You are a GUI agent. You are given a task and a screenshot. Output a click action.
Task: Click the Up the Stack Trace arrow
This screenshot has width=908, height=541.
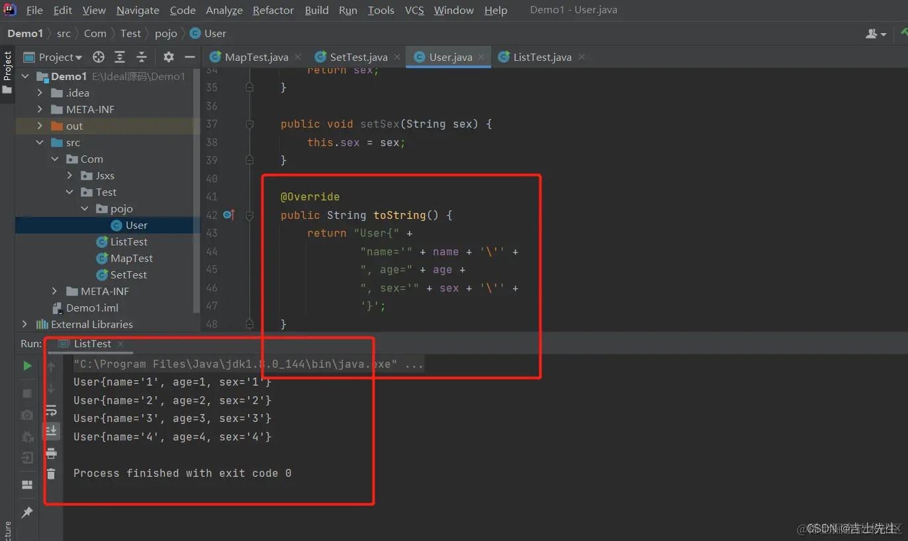pyautogui.click(x=51, y=366)
